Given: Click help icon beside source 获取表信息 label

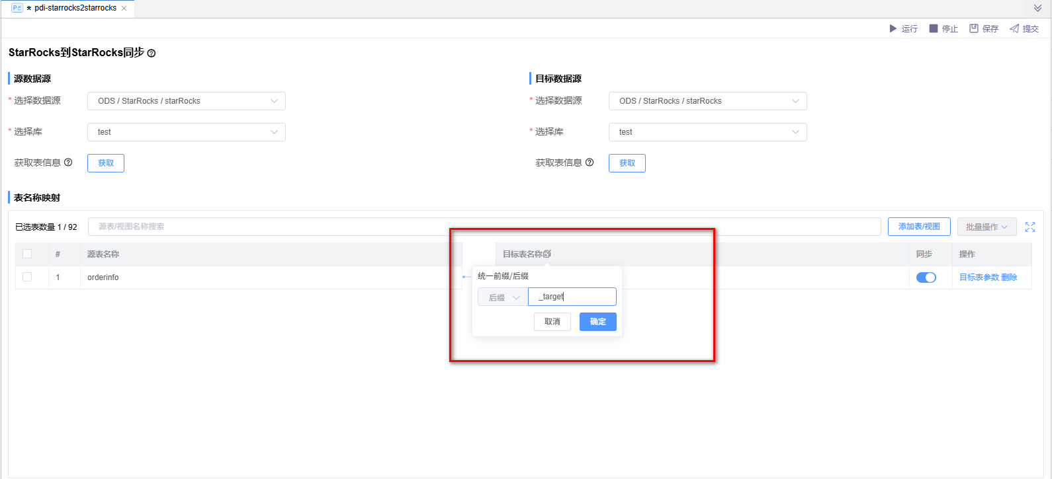Looking at the screenshot, I should (x=68, y=163).
